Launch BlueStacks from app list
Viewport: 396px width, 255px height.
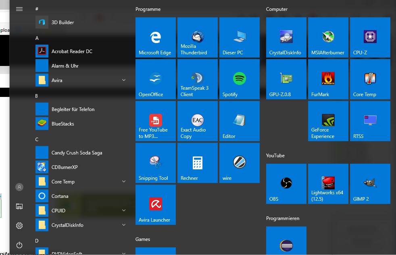pyautogui.click(x=81, y=124)
